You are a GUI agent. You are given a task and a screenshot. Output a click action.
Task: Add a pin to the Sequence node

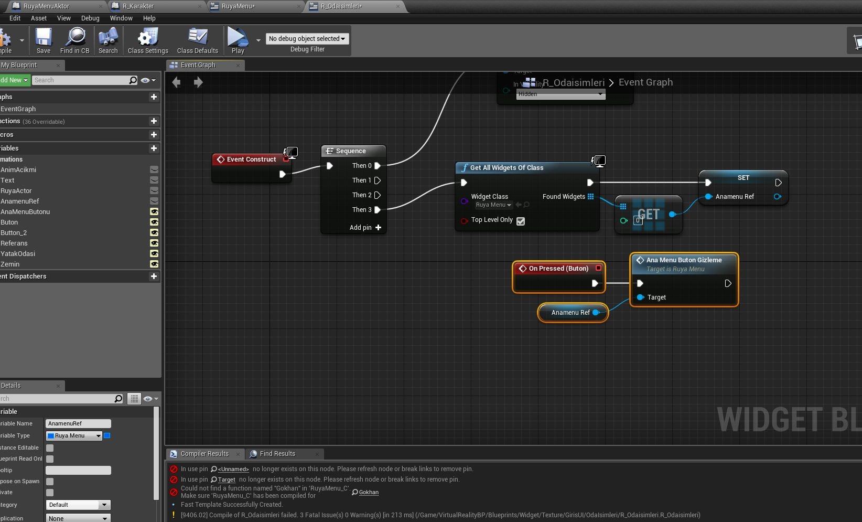[x=365, y=228]
